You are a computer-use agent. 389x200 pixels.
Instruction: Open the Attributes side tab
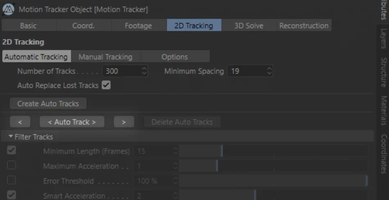(x=384, y=10)
